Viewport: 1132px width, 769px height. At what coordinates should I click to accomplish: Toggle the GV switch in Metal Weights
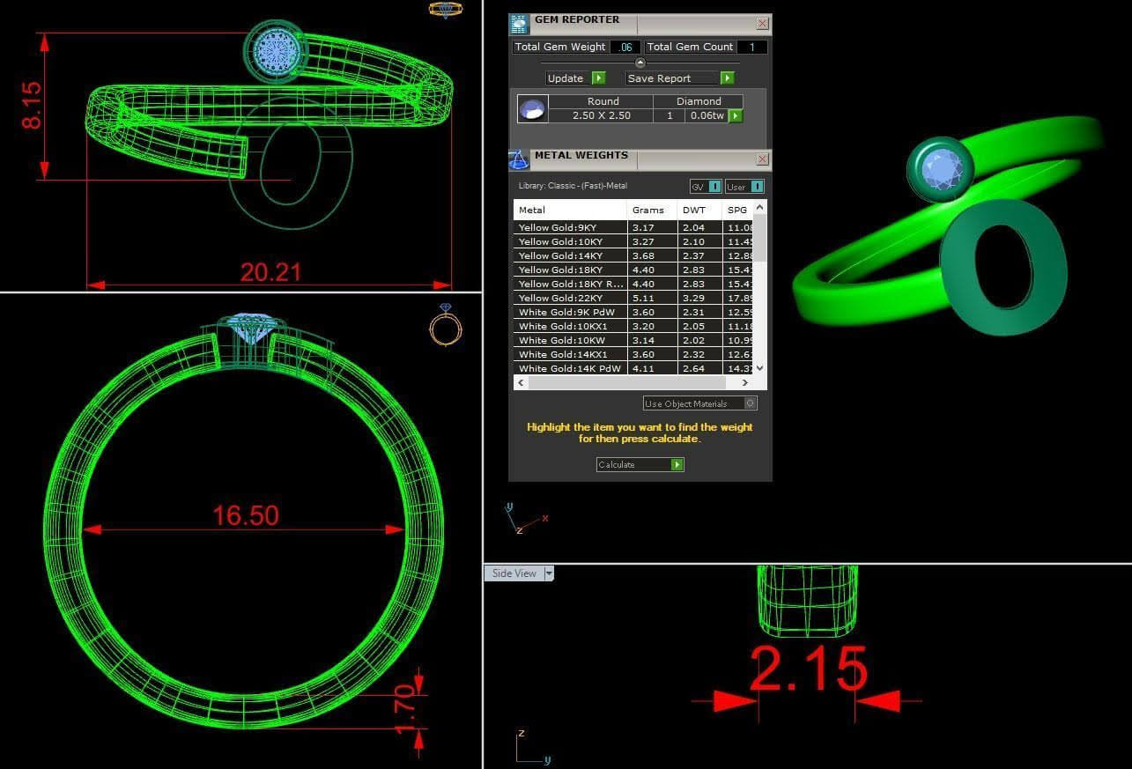click(706, 187)
